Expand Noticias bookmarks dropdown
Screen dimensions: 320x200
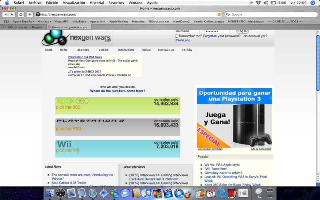point(44,22)
